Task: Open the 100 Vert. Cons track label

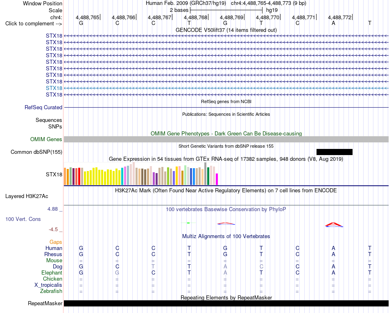Action: (x=23, y=219)
